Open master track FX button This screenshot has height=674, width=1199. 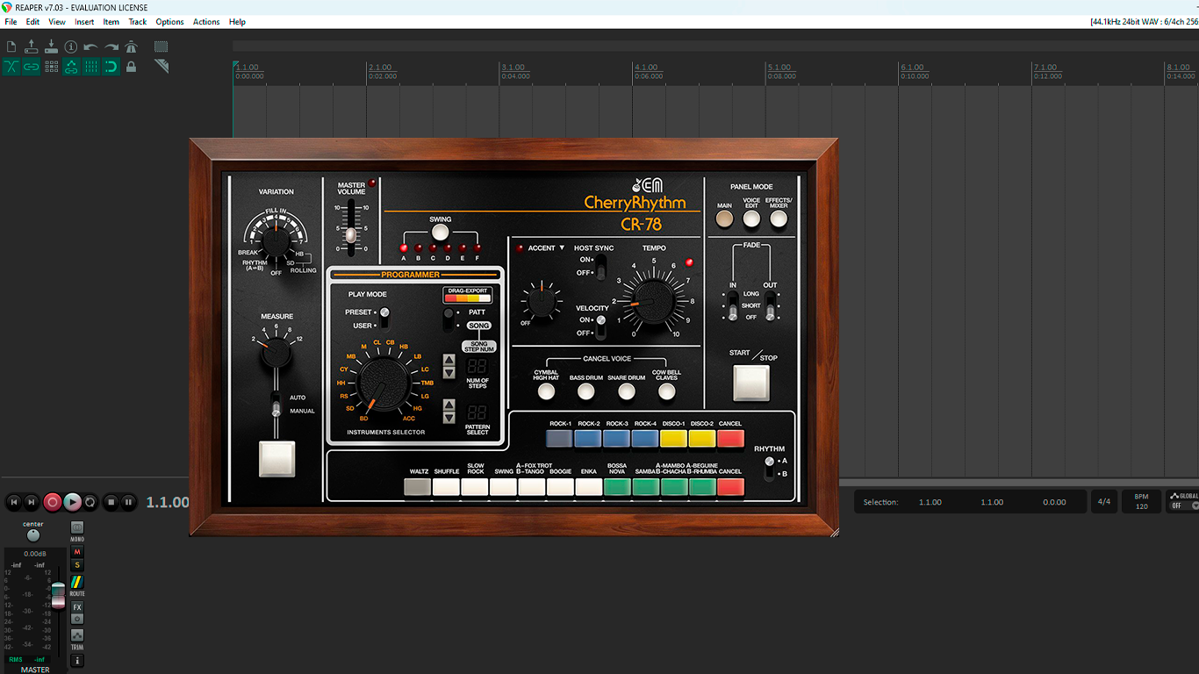tap(77, 607)
